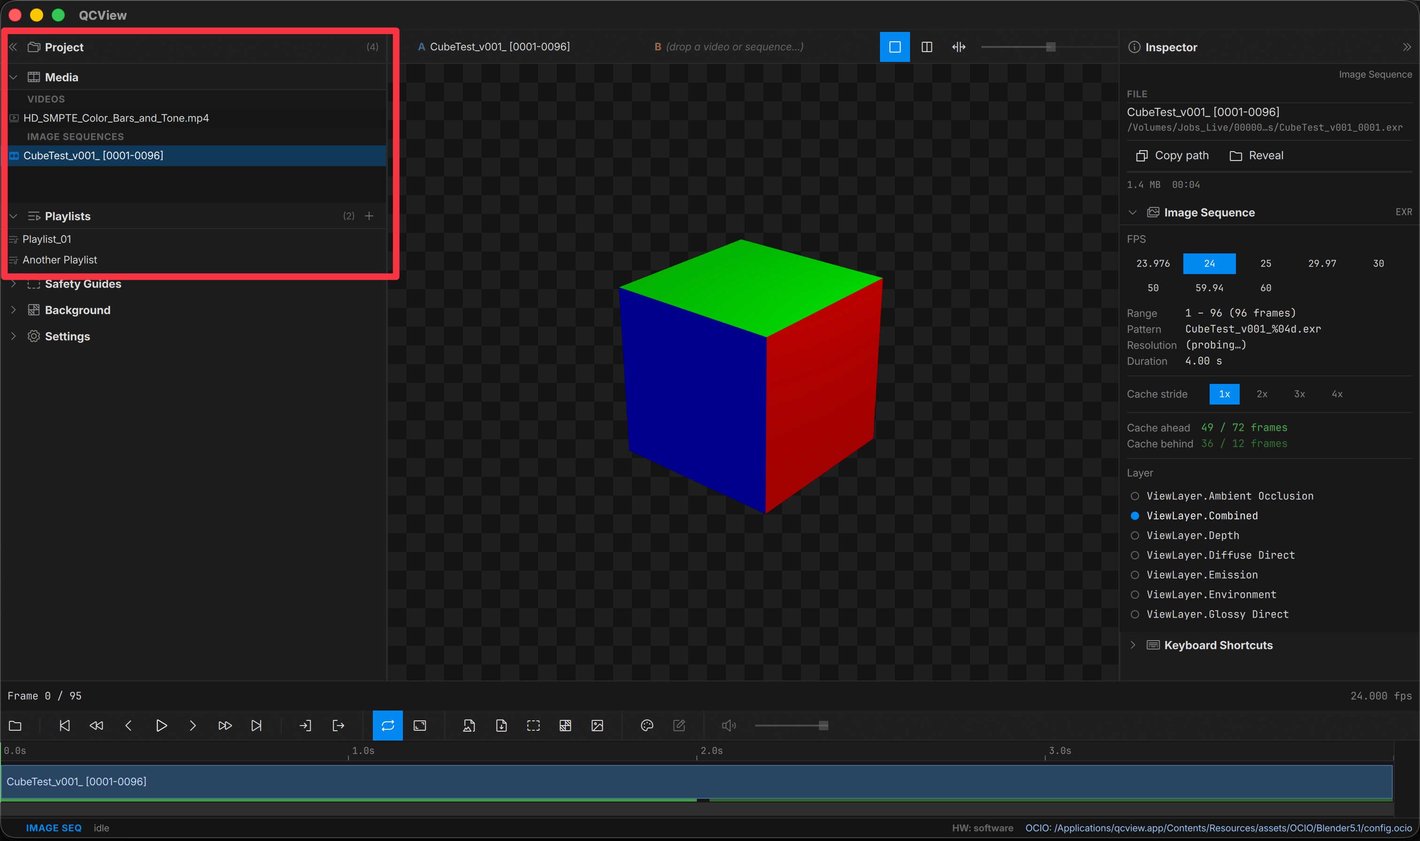Collapse the Inspector panel with double chevron
Screen dimensions: 1420x841
[x=1406, y=47]
